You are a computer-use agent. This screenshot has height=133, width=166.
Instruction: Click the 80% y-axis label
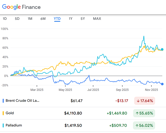tap(5, 38)
